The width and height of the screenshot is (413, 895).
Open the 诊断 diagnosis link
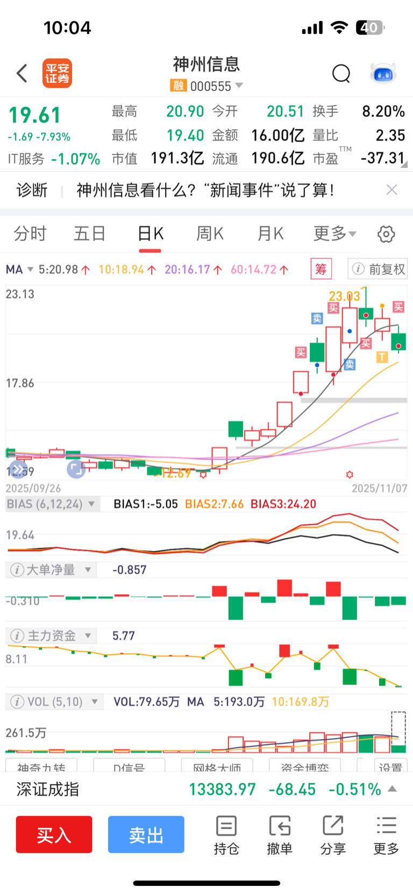[32, 190]
